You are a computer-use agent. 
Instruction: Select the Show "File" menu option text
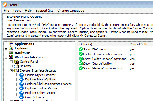pos(95,49)
